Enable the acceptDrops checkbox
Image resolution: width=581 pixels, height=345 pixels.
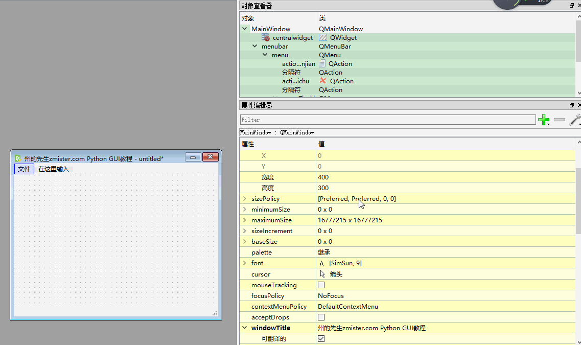pyautogui.click(x=321, y=317)
